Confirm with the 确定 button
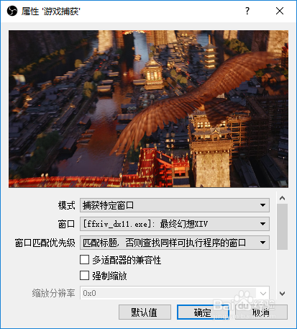The image size is (297, 329). [x=203, y=312]
